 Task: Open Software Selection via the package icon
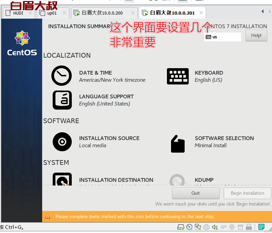click(177, 144)
